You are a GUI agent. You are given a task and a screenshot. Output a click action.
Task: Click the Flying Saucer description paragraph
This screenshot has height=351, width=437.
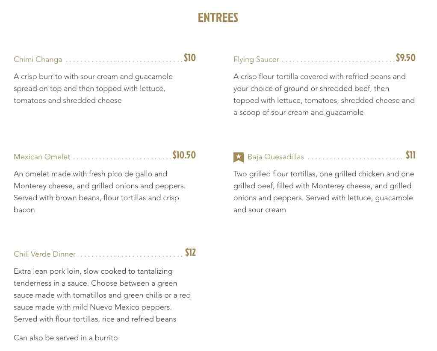click(324, 94)
